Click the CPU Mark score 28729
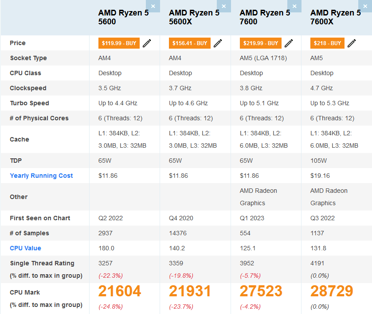Screen dimensions: 372x314 coord(332,291)
